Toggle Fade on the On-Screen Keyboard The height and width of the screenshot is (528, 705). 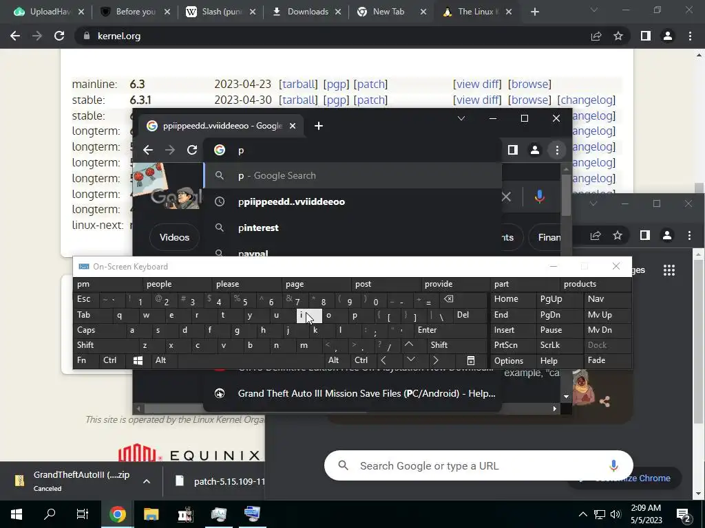pyautogui.click(x=607, y=360)
